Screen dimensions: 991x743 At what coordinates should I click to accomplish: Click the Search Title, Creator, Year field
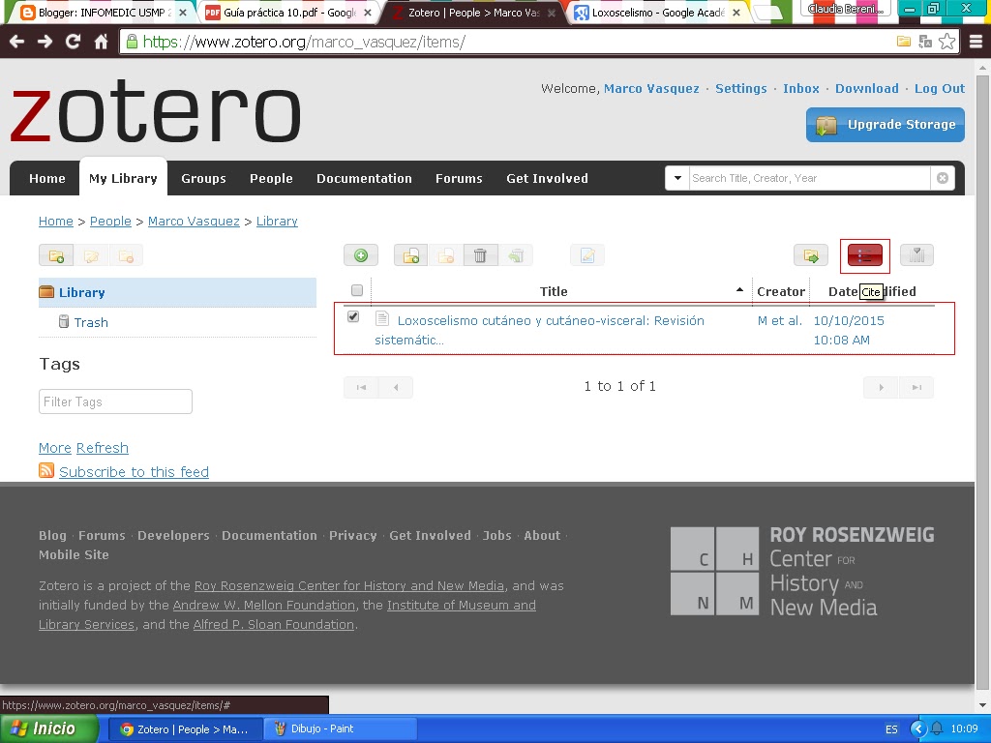click(x=809, y=178)
